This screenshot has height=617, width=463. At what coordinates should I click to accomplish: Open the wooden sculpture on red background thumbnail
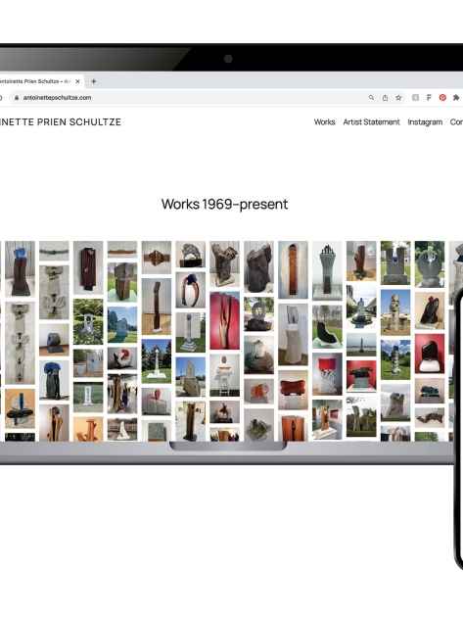pos(224,320)
